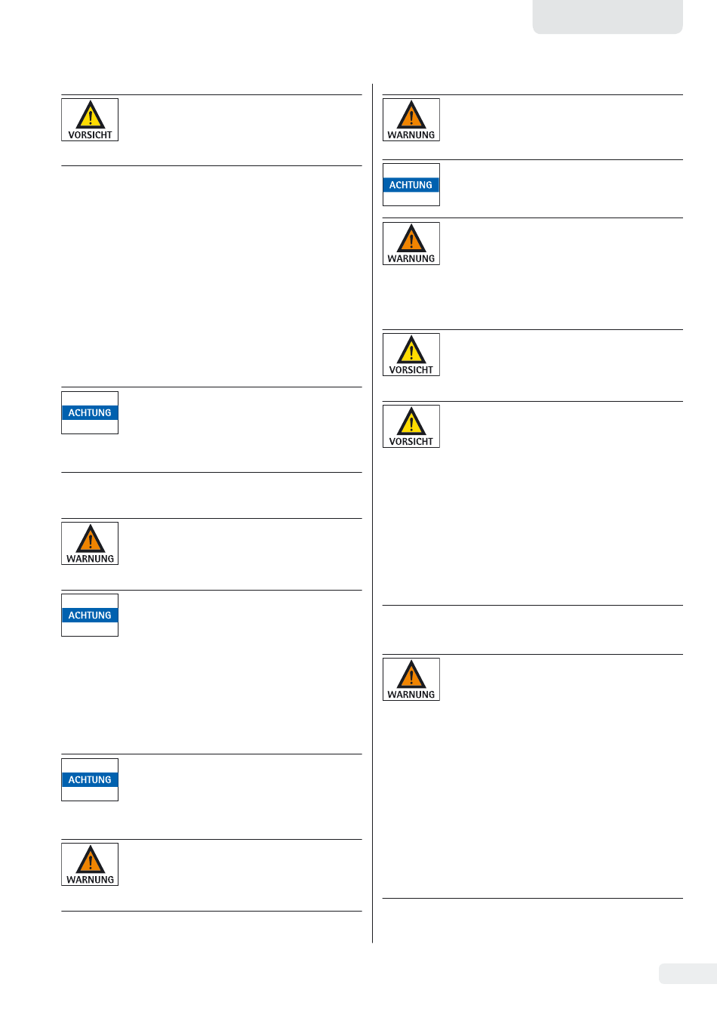717x1015 pixels.
Task: Click the white area below the right-column ACHTUNG bar
Action: pos(411,199)
